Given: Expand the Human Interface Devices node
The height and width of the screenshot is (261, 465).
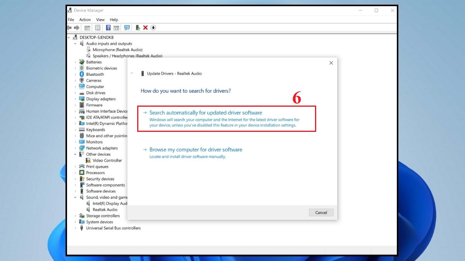Looking at the screenshot, I should [76, 111].
